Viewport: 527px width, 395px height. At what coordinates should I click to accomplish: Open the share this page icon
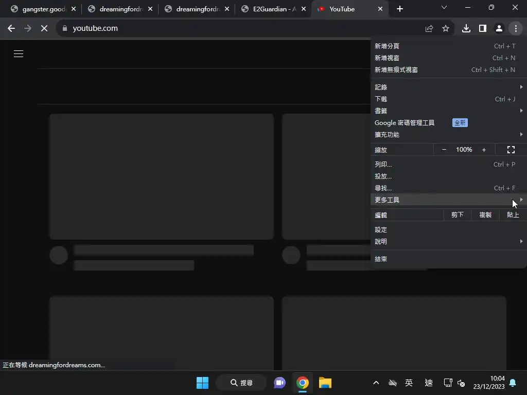click(x=429, y=29)
